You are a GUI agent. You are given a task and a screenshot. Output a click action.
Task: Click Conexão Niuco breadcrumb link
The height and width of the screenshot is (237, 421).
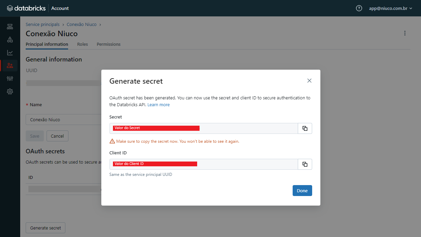pyautogui.click(x=81, y=25)
